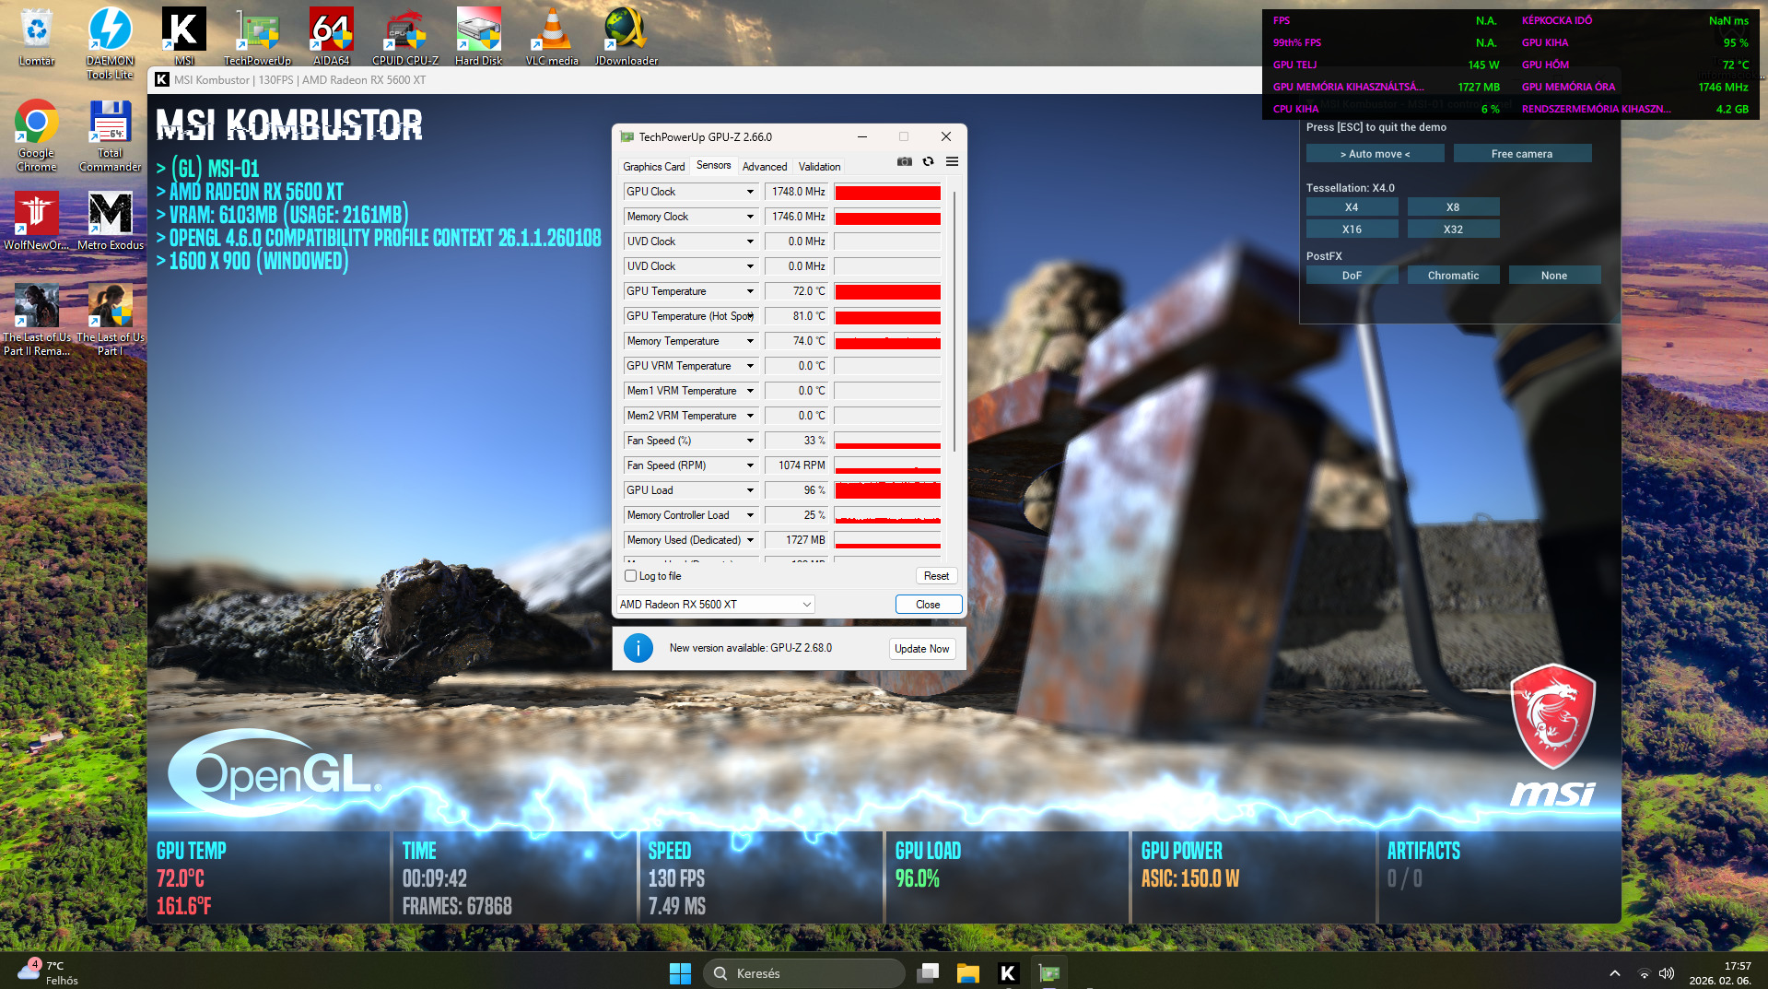This screenshot has width=1768, height=989.
Task: Open the Metro Exodus game shortcut
Action: 111,221
